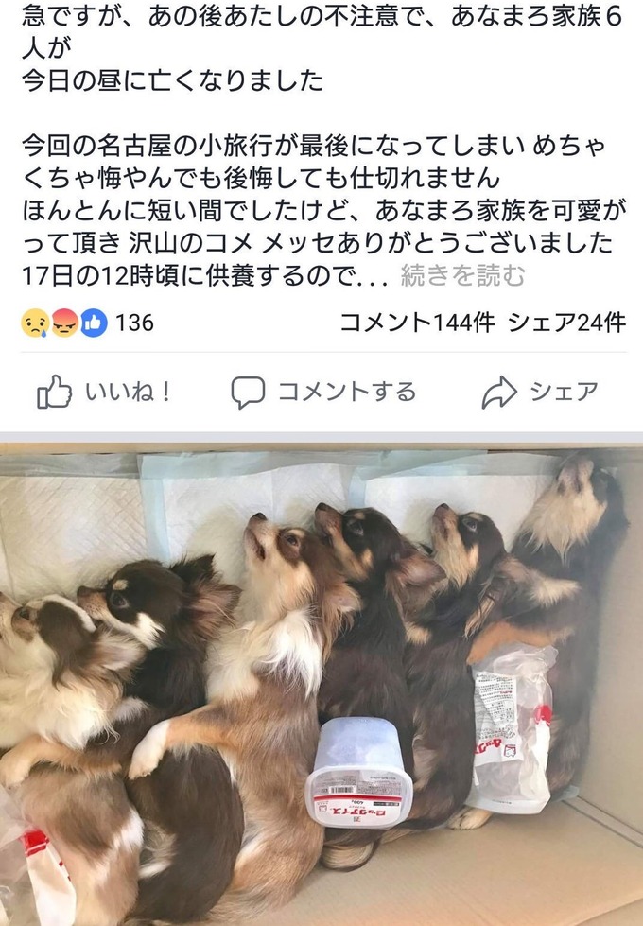The height and width of the screenshot is (926, 643).
Task: Tap the first line mentioning あなまろ家族6人
Action: pyautogui.click(x=321, y=16)
